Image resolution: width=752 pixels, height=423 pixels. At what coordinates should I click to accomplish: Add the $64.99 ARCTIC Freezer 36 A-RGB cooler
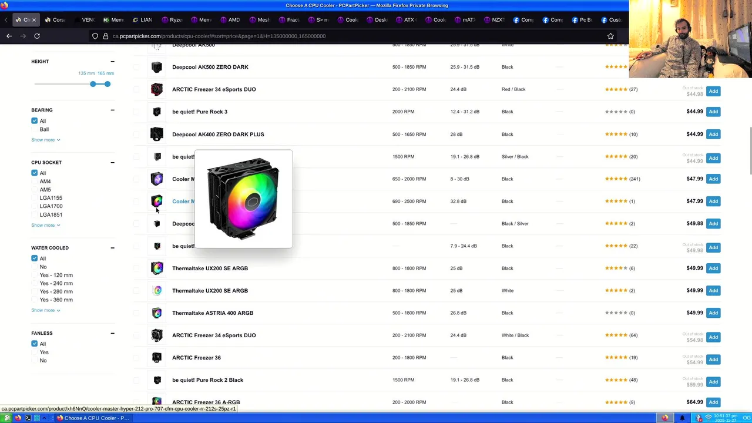tap(713, 402)
